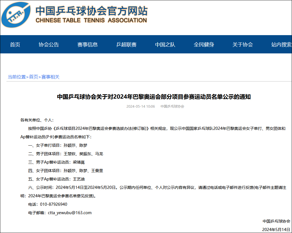Click the phone number 010-87926940
Screen dimensions: 292x233
coord(54,204)
